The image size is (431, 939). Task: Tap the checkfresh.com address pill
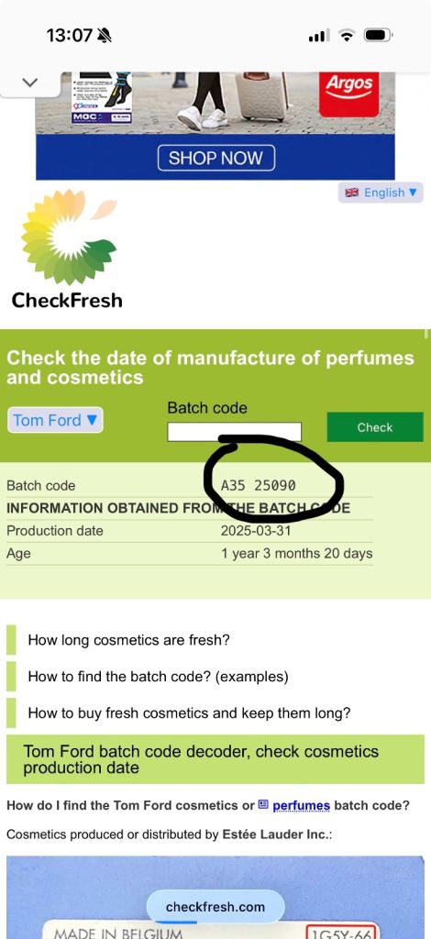tap(215, 907)
